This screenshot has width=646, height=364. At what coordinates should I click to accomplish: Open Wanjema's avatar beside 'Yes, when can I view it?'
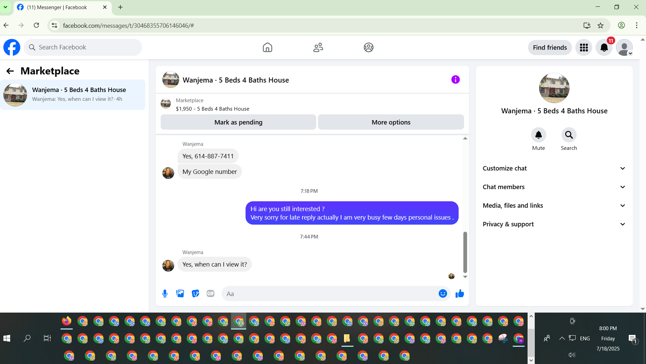[168, 266]
